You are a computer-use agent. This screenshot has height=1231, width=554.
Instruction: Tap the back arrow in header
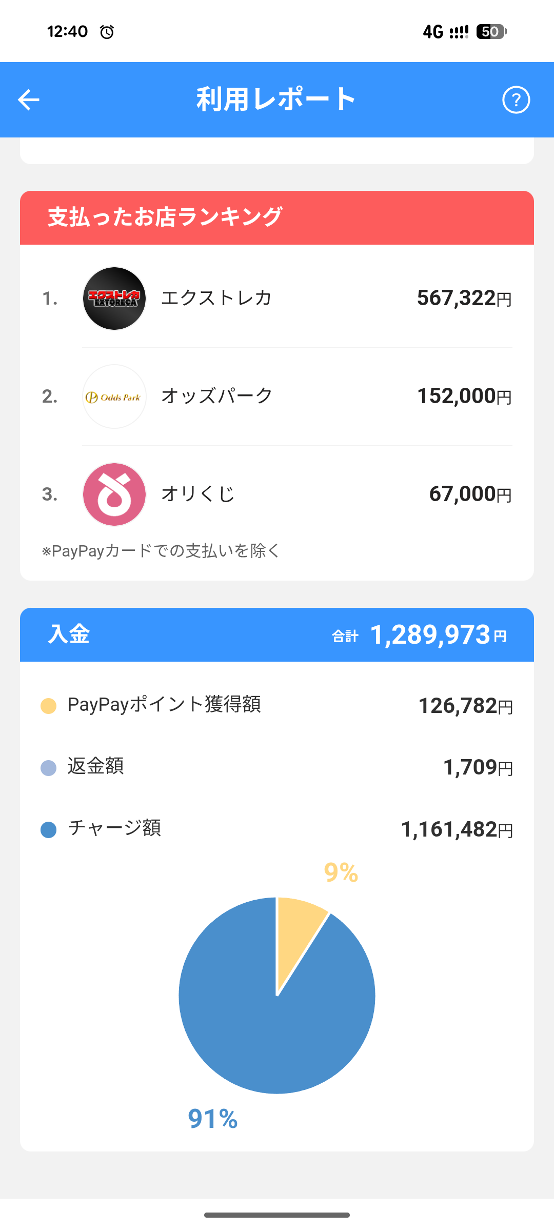click(x=29, y=100)
